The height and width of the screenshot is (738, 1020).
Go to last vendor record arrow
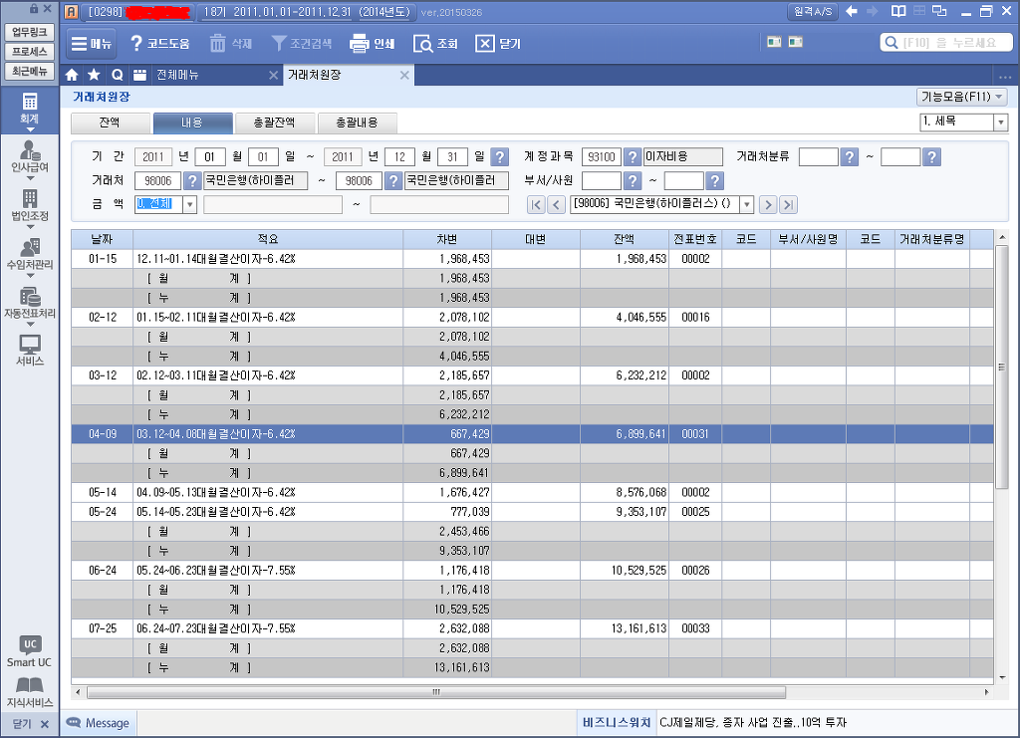788,205
